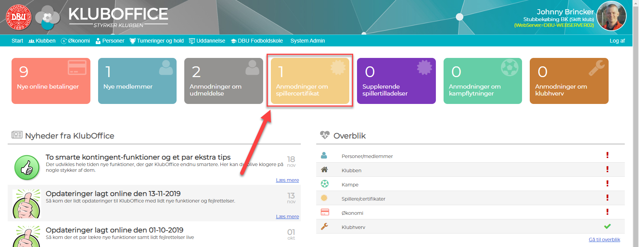Select the Uddannelse menu item
The height and width of the screenshot is (247, 639).
pyautogui.click(x=207, y=41)
